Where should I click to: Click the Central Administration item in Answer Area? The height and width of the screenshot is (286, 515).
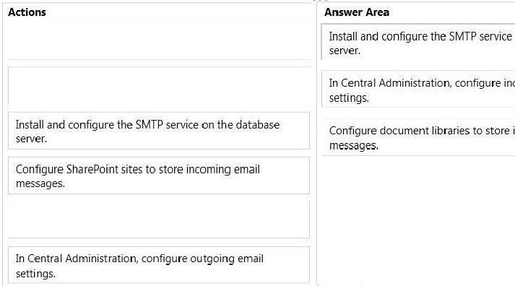[x=418, y=89]
